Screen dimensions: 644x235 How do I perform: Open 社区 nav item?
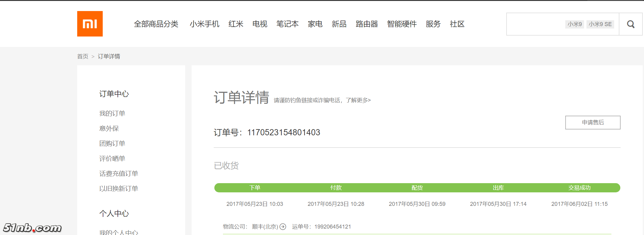coord(457,24)
